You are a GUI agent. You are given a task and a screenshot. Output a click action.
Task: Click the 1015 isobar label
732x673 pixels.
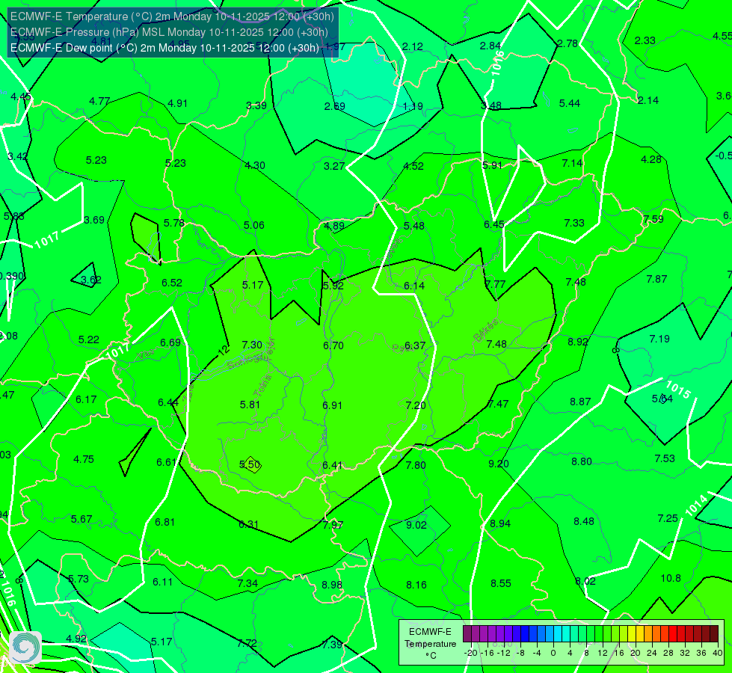pos(678,390)
